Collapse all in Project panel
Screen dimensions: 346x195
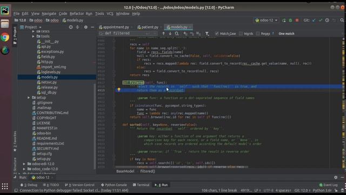pos(77,27)
